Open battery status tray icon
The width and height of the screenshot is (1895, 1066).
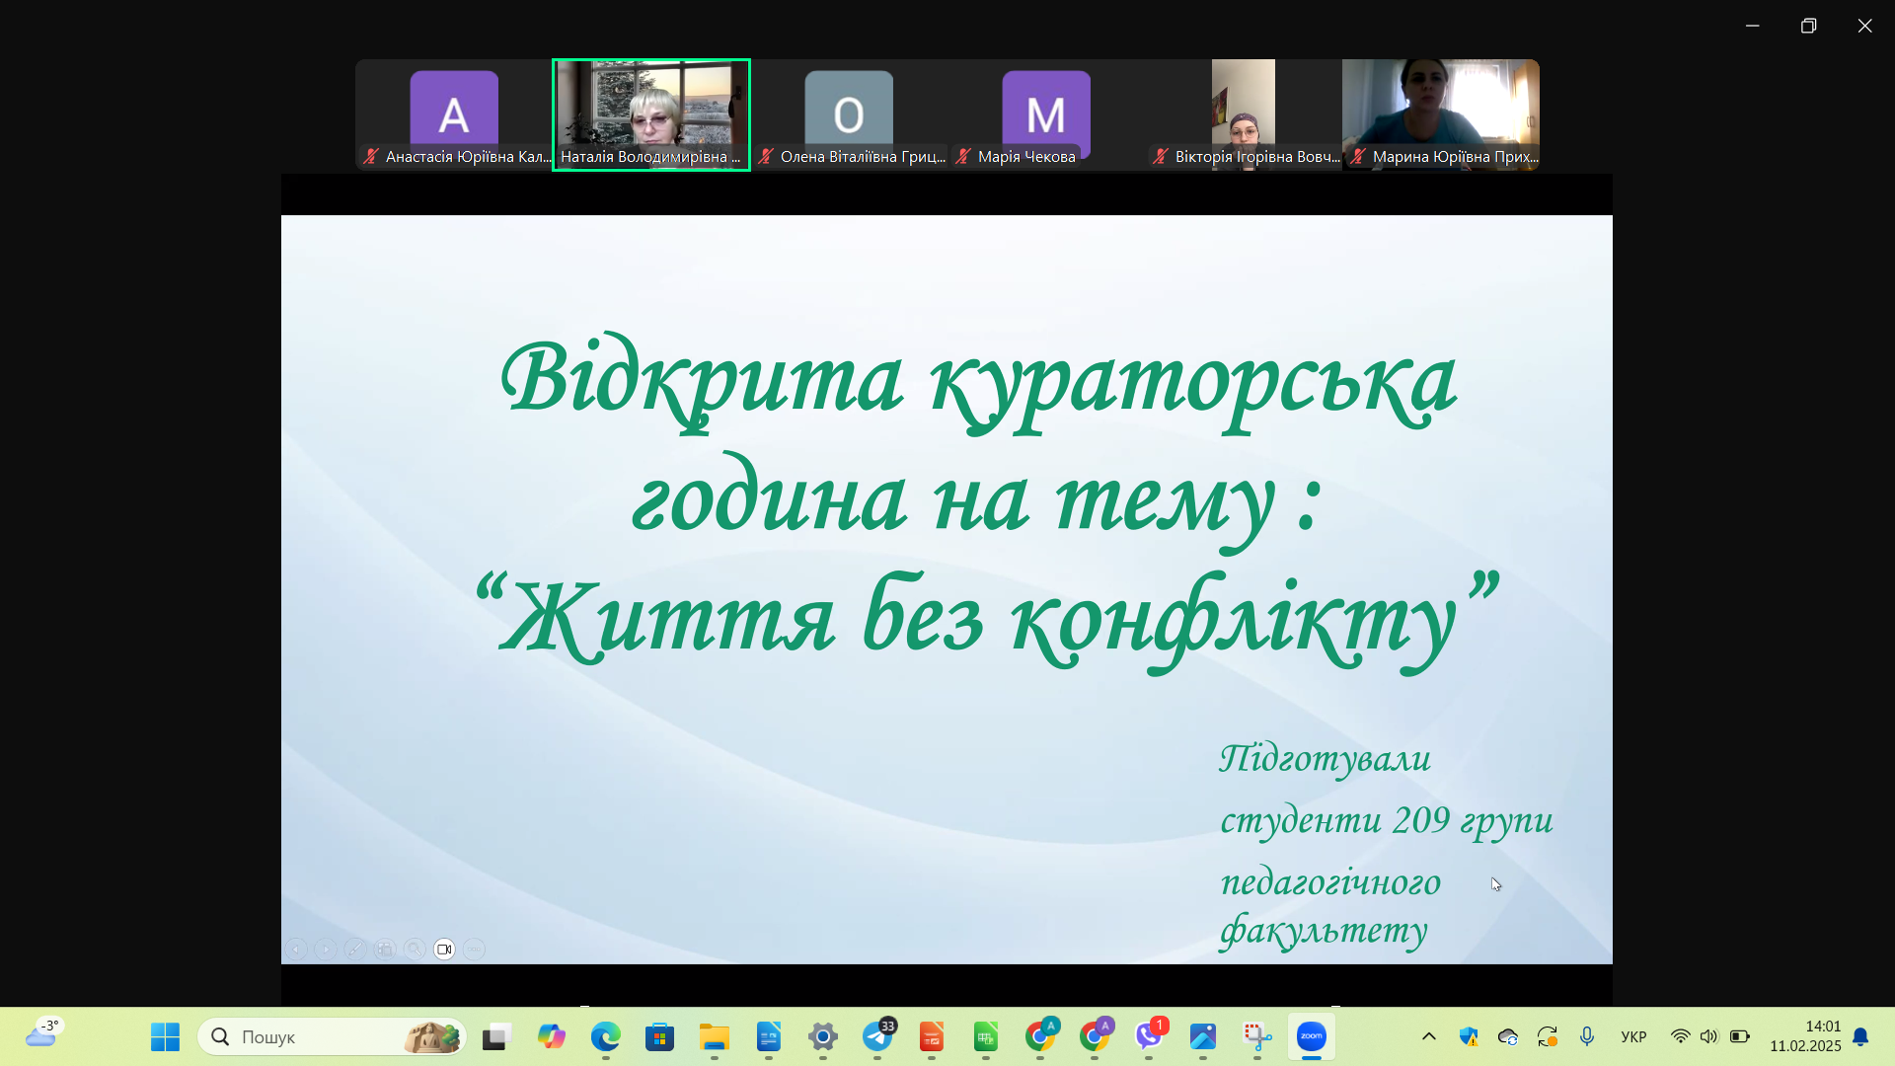coord(1739,1036)
